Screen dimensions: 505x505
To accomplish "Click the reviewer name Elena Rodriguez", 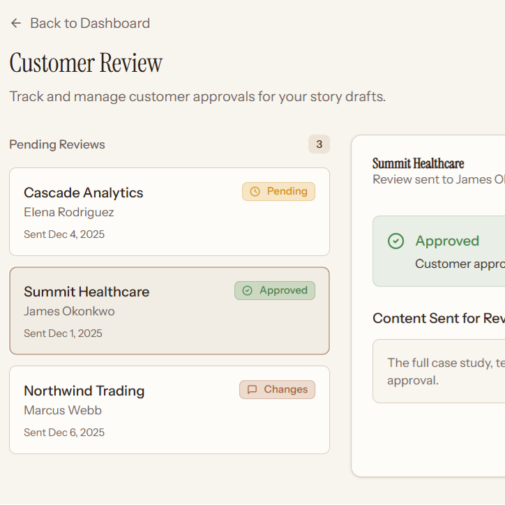I will (x=69, y=212).
